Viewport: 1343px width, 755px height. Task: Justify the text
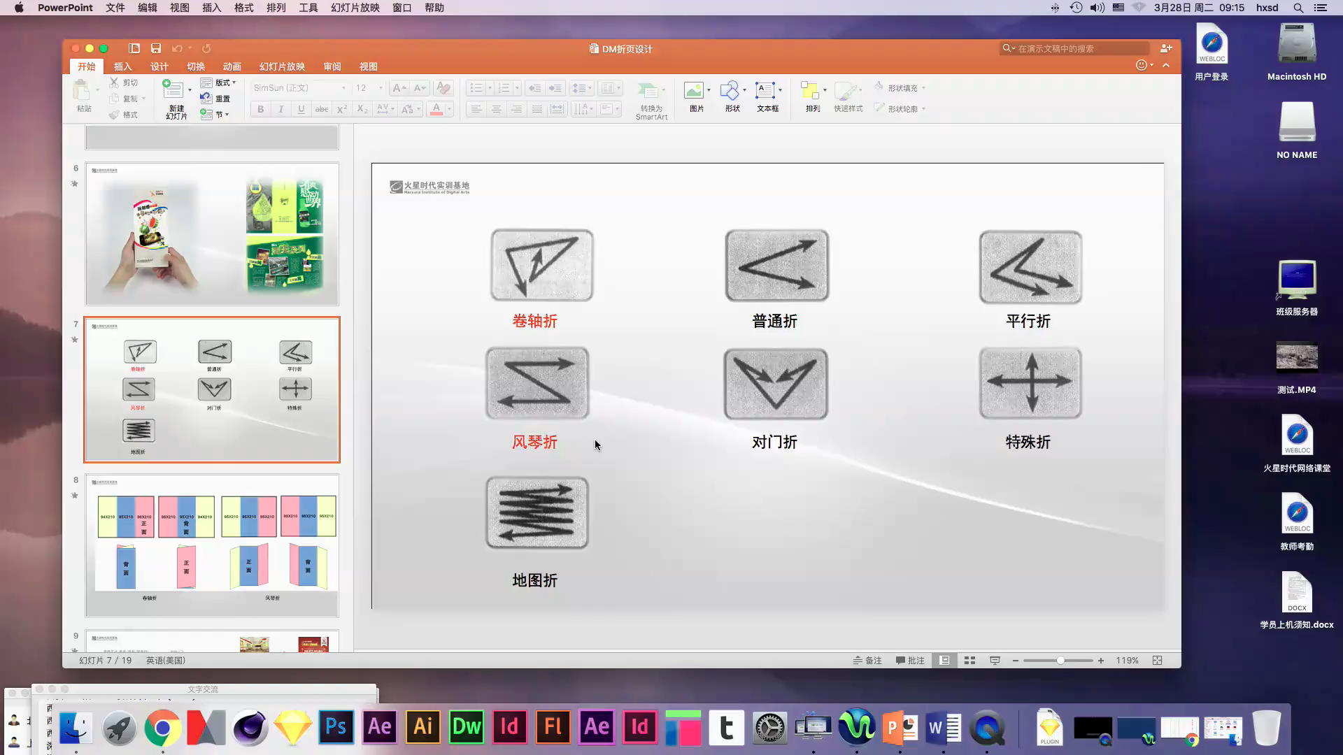click(x=537, y=109)
